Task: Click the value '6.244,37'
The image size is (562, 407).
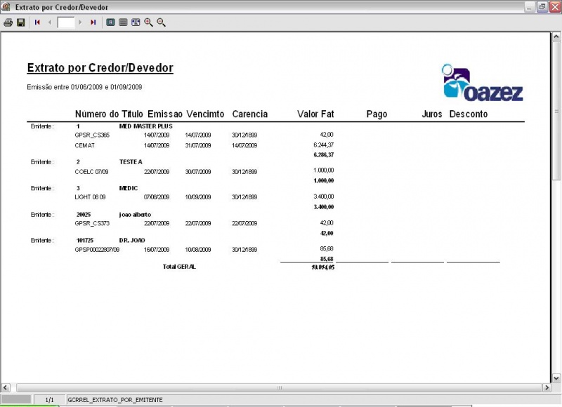Action: coord(323,145)
